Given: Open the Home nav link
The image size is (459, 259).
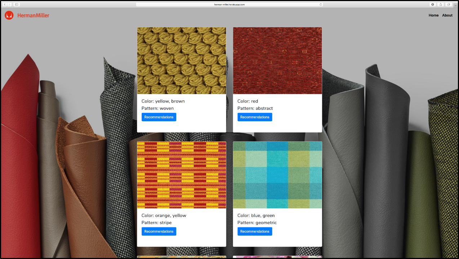Looking at the screenshot, I should coord(433,15).
